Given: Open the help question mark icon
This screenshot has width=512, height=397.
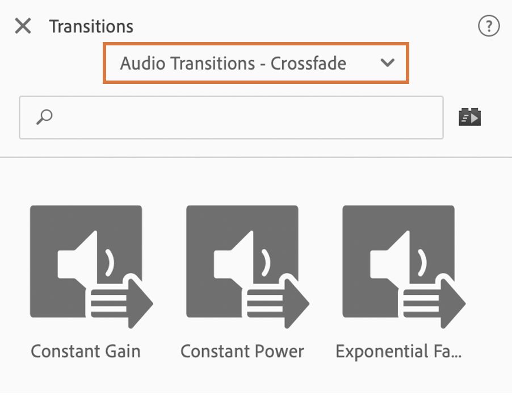Looking at the screenshot, I should (489, 26).
